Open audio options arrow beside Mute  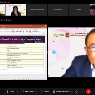pyautogui.click(x=17, y=92)
